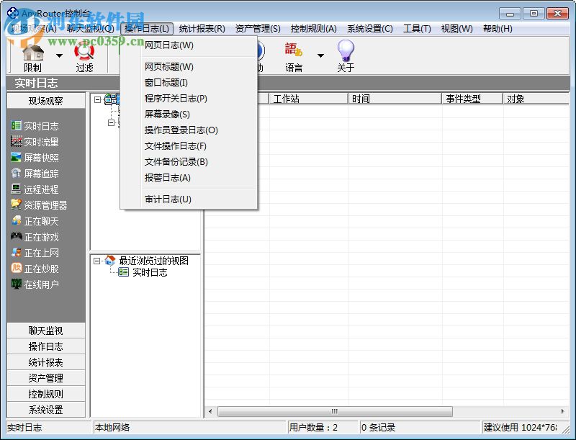Click the 系统设置 sidebar button

45,409
